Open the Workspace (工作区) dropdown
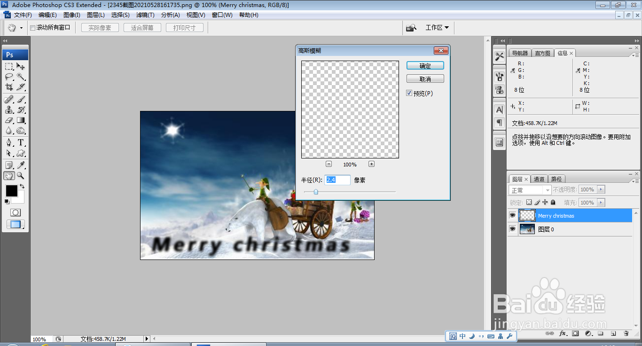 coord(437,28)
